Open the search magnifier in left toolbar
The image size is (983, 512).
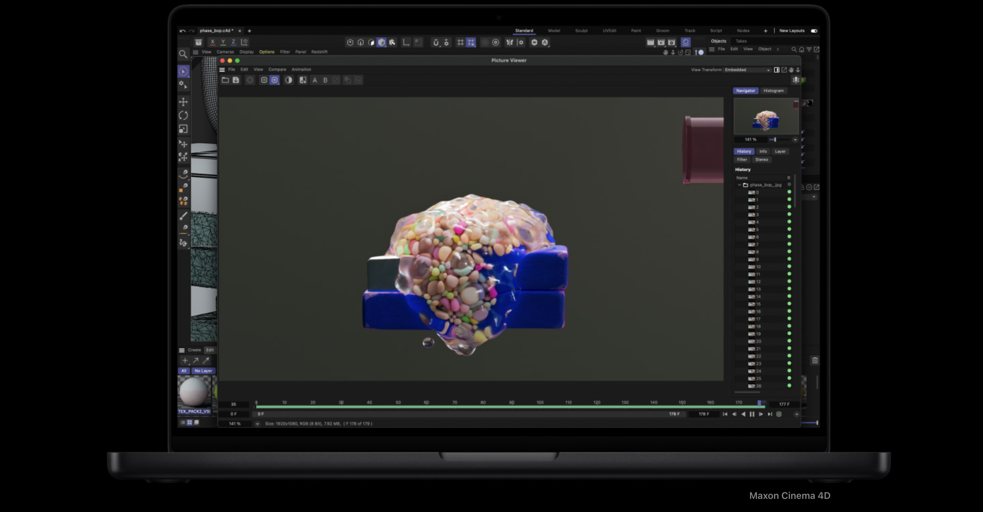[183, 54]
